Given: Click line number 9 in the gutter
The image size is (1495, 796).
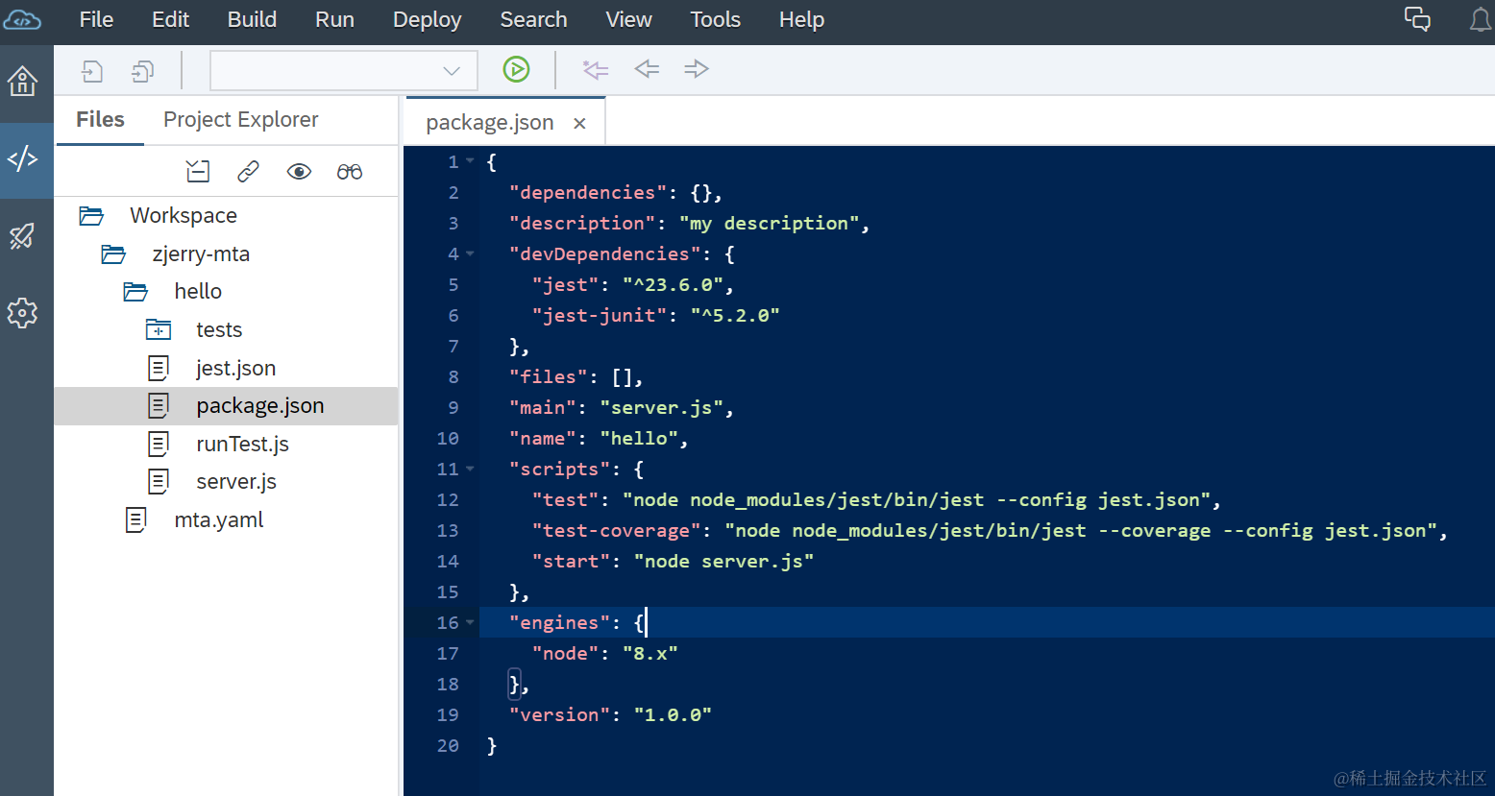Looking at the screenshot, I should pyautogui.click(x=453, y=407).
